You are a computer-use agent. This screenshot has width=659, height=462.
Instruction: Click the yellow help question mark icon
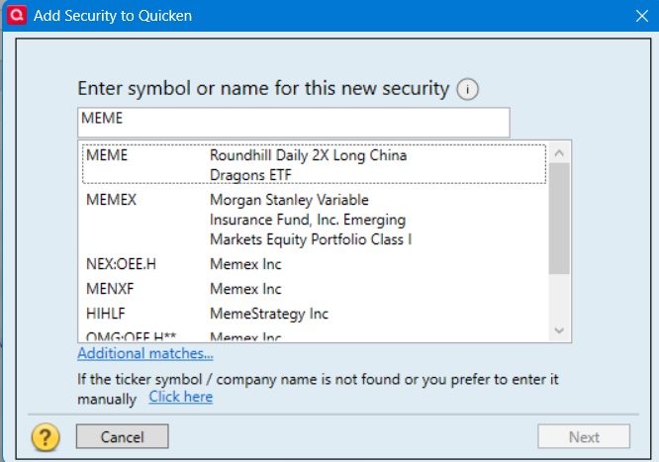[47, 436]
